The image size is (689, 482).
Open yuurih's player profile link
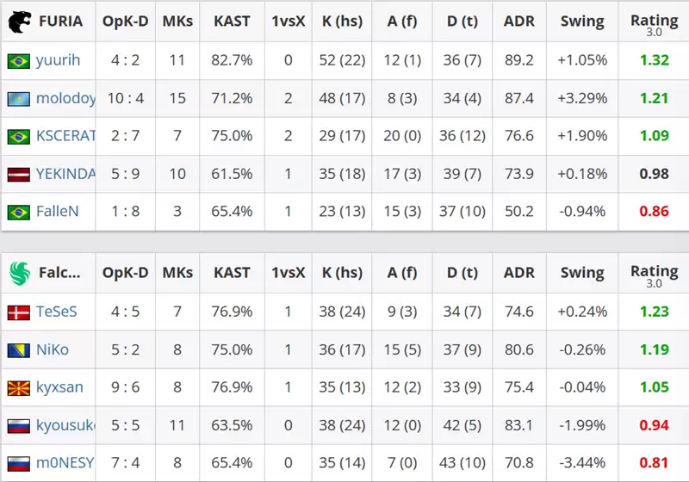tap(58, 61)
